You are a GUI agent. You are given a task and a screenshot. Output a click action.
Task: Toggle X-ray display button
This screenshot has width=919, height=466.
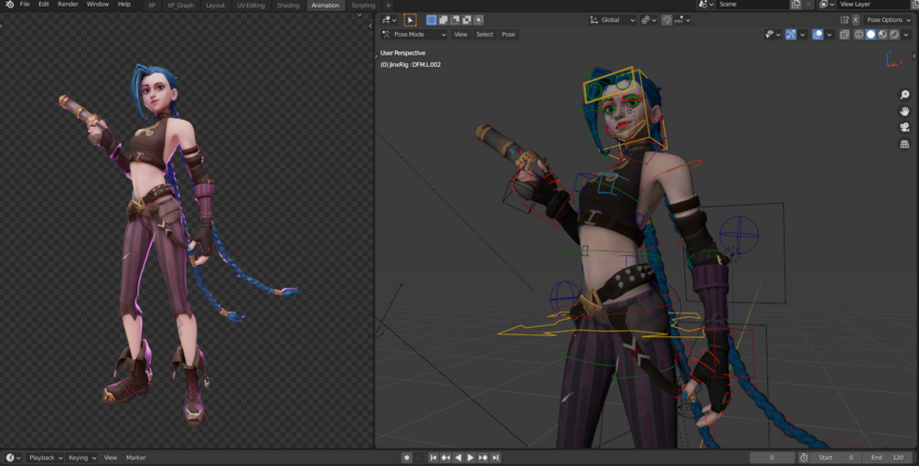[x=845, y=35]
